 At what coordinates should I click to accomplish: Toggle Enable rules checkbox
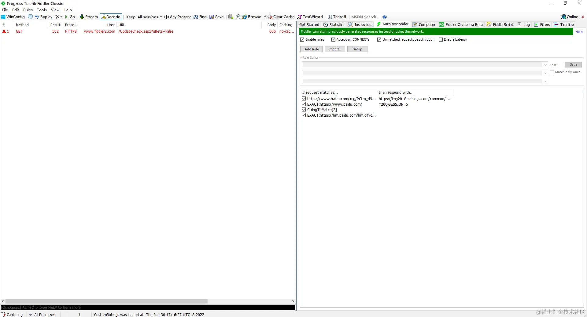(302, 39)
